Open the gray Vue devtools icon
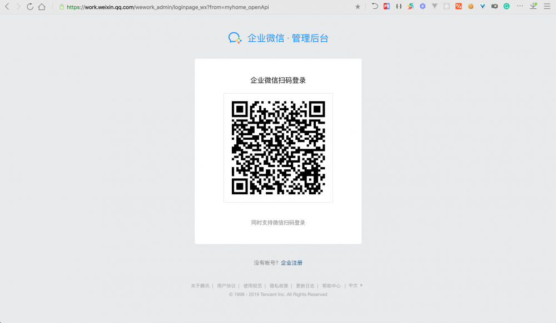Screen dimensions: 556x323 click(434, 6)
